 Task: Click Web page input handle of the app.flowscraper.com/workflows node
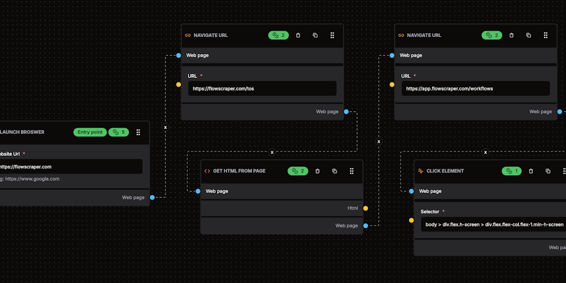pyautogui.click(x=392, y=56)
